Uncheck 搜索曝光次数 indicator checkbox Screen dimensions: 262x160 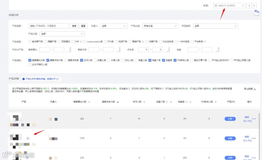(x=30, y=60)
